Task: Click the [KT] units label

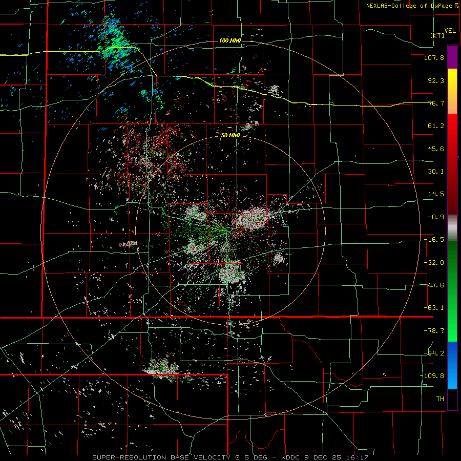Action: click(437, 35)
